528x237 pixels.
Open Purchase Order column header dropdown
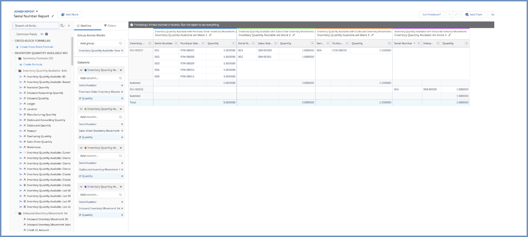pyautogui.click(x=203, y=43)
